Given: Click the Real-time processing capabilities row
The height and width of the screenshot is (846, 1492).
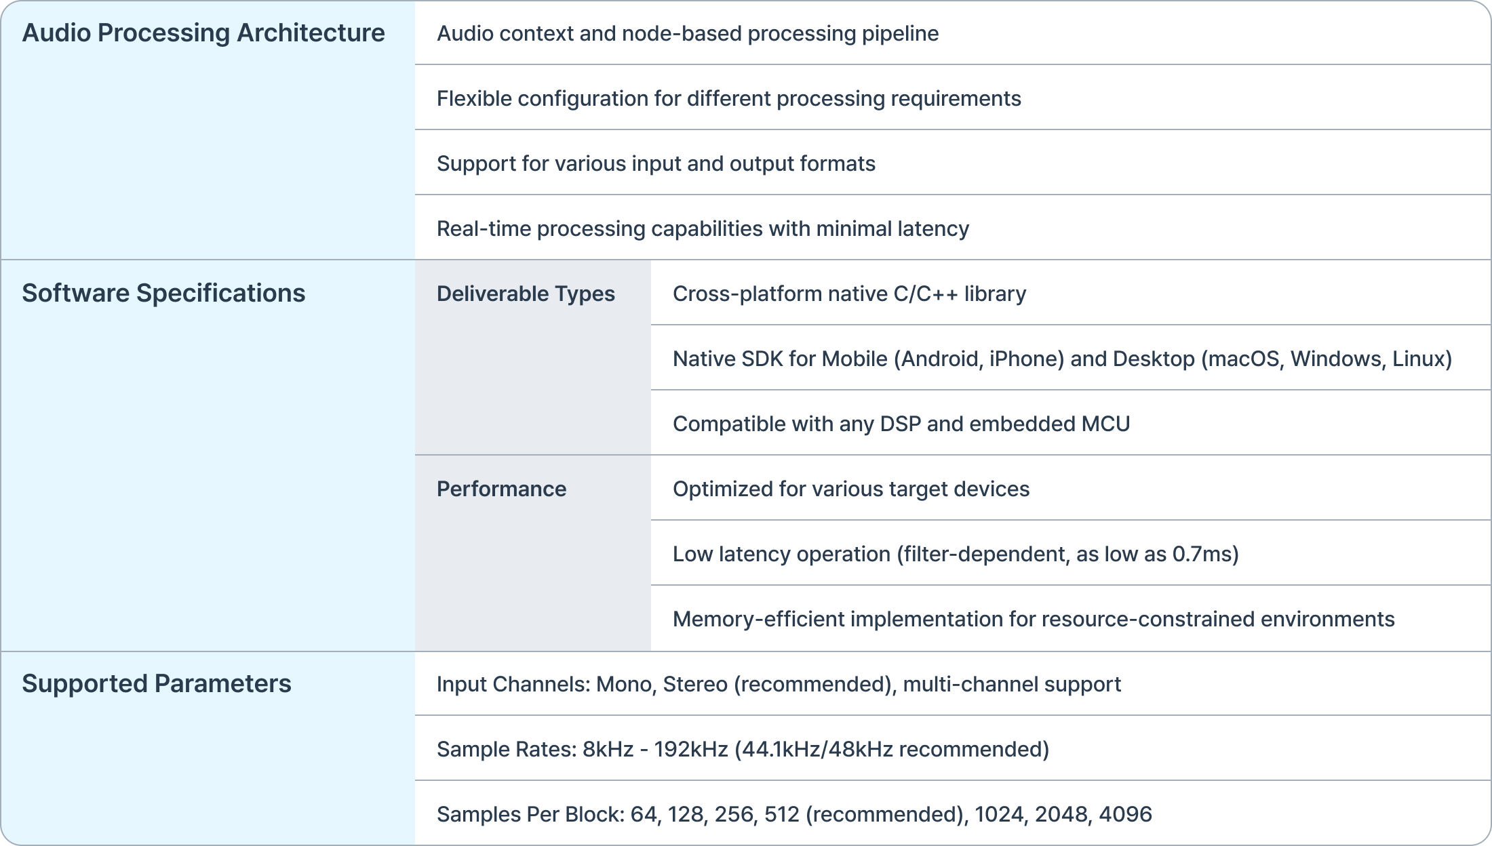Looking at the screenshot, I should pos(703,228).
